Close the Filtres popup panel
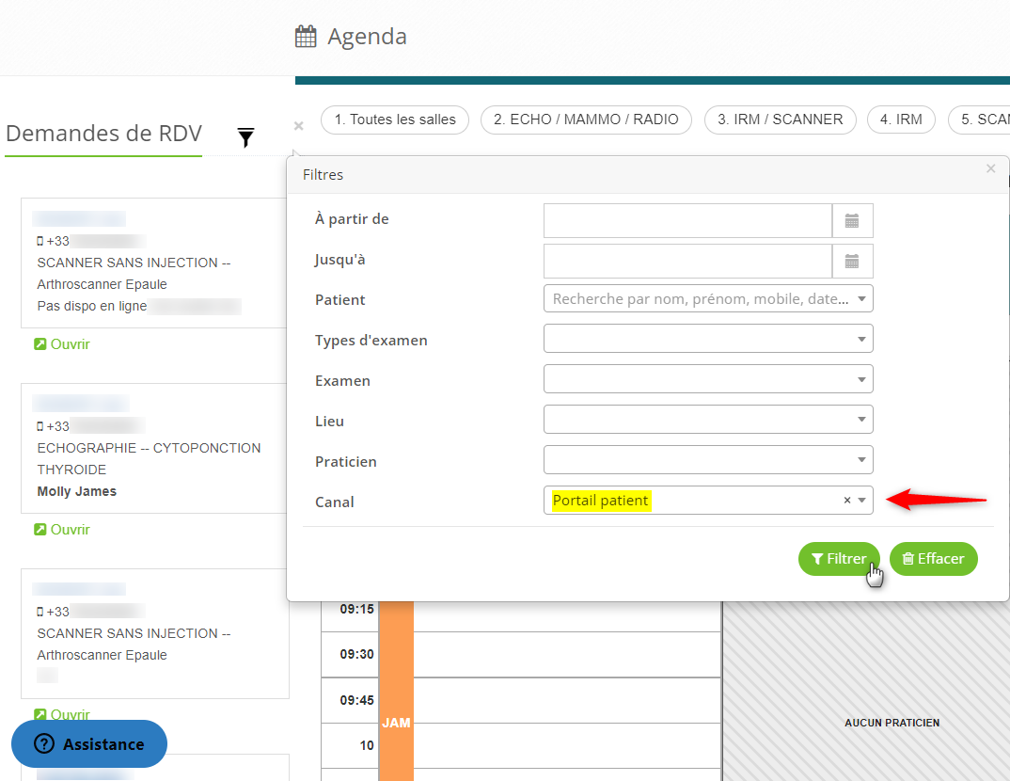Image resolution: width=1010 pixels, height=781 pixels. [990, 169]
